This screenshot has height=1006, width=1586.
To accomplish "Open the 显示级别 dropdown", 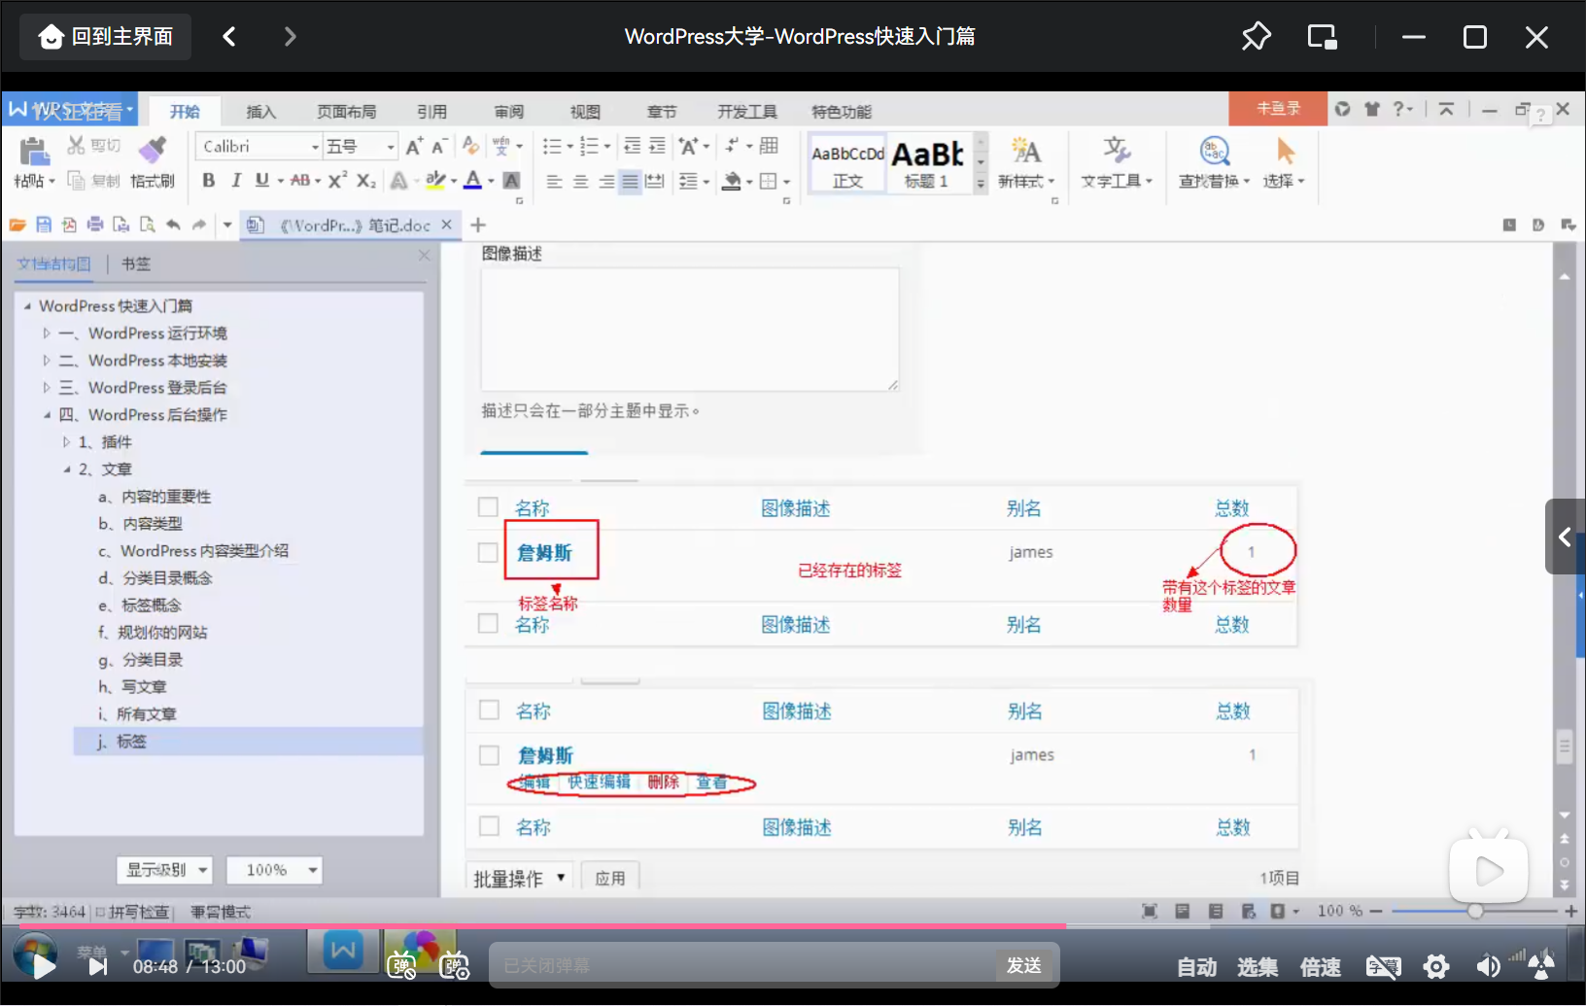I will [165, 870].
